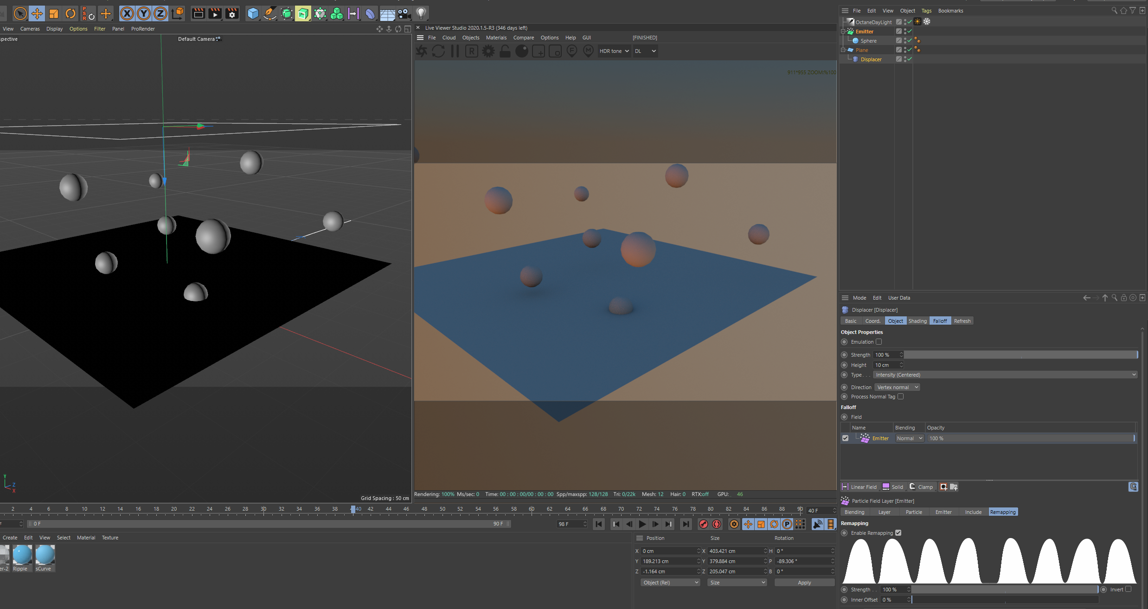Viewport: 1148px width, 609px height.
Task: Open the Type Intensity (Centered) dropdown
Action: pos(1005,375)
